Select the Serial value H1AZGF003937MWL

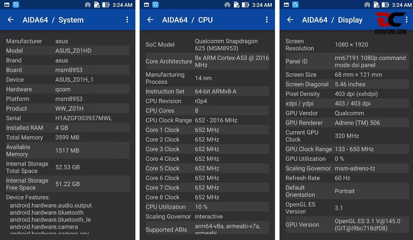click(84, 118)
